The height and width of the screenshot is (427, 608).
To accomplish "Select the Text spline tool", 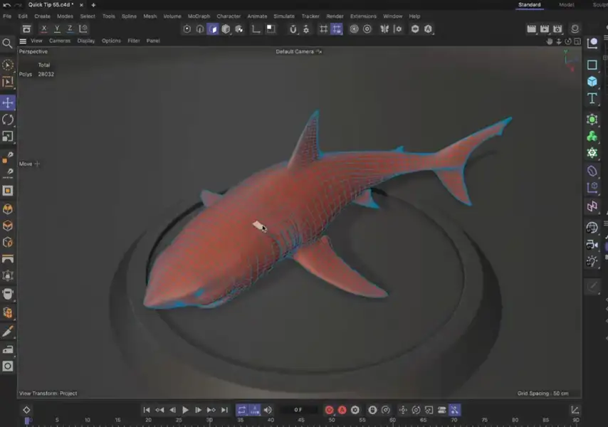I will tap(592, 98).
